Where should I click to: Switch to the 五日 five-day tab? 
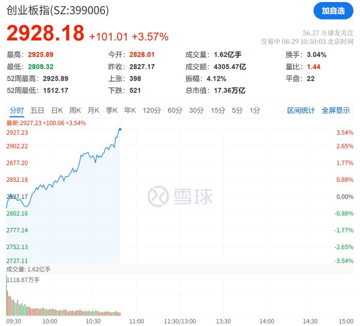[x=37, y=110]
